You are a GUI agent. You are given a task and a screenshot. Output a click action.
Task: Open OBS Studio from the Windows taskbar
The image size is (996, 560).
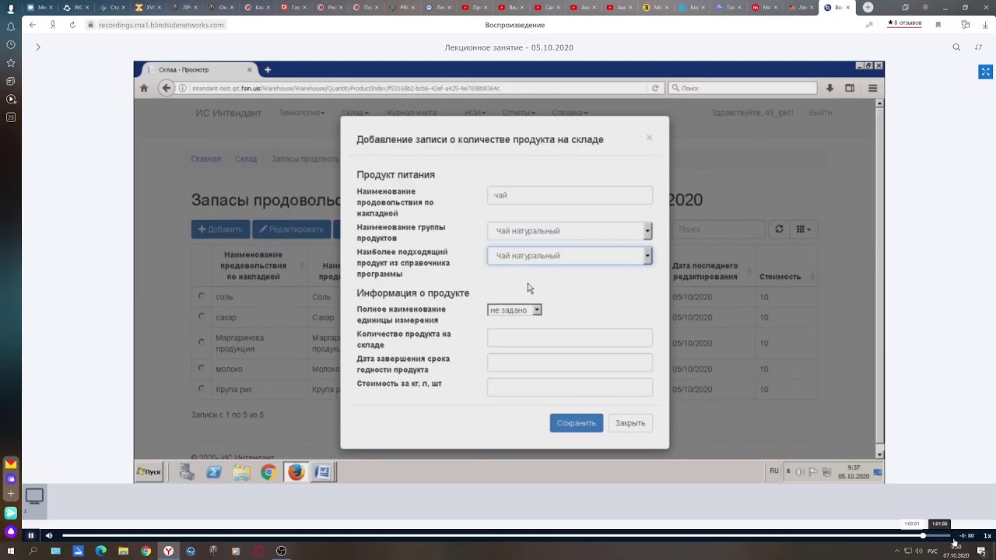(281, 551)
